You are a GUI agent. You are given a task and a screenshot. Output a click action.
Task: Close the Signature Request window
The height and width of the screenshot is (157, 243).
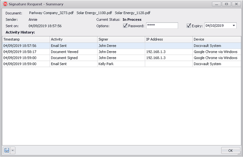pos(236,4)
